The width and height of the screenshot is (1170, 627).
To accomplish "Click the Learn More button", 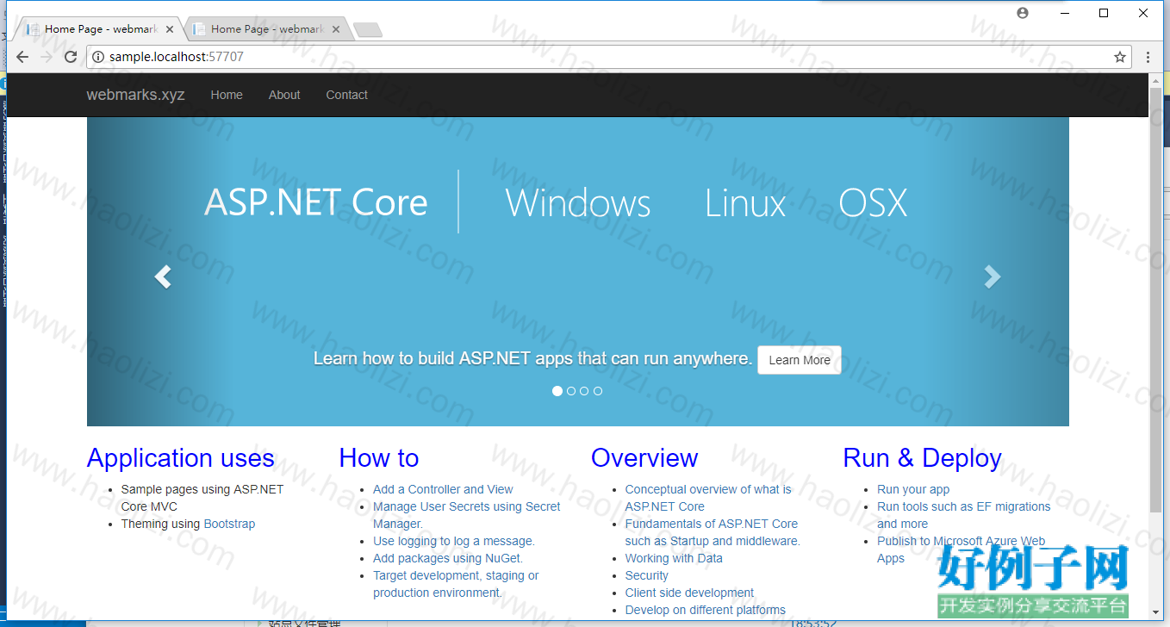I will [x=800, y=360].
